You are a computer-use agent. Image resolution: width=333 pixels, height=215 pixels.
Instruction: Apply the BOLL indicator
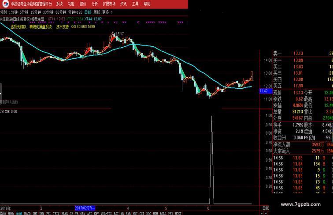(x=163, y=213)
